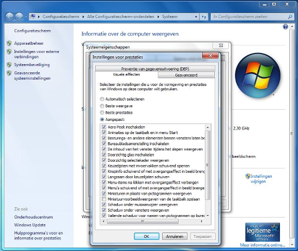Switch to Visuele effecten tab
The image size is (298, 251).
click(127, 74)
